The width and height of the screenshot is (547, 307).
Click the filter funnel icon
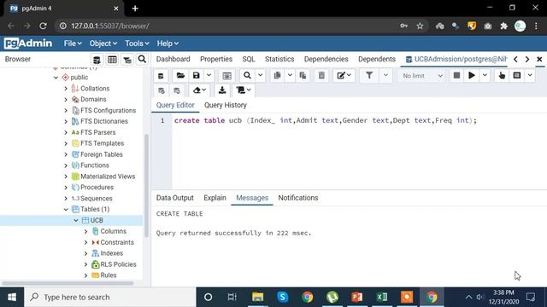[x=369, y=76]
